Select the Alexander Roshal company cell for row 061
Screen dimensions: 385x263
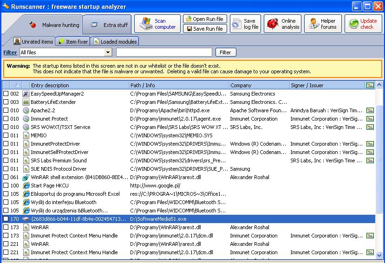coord(249,177)
